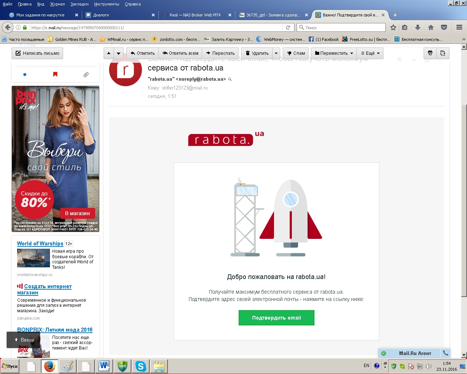
Task: Open the Firefox hamburger menu
Action: click(x=459, y=27)
